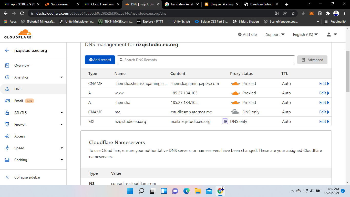This screenshot has width=350, height=197.
Task: Click the Speed lightning icon
Action: point(7,148)
